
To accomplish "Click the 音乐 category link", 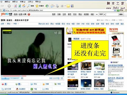I will [x=107, y=24].
